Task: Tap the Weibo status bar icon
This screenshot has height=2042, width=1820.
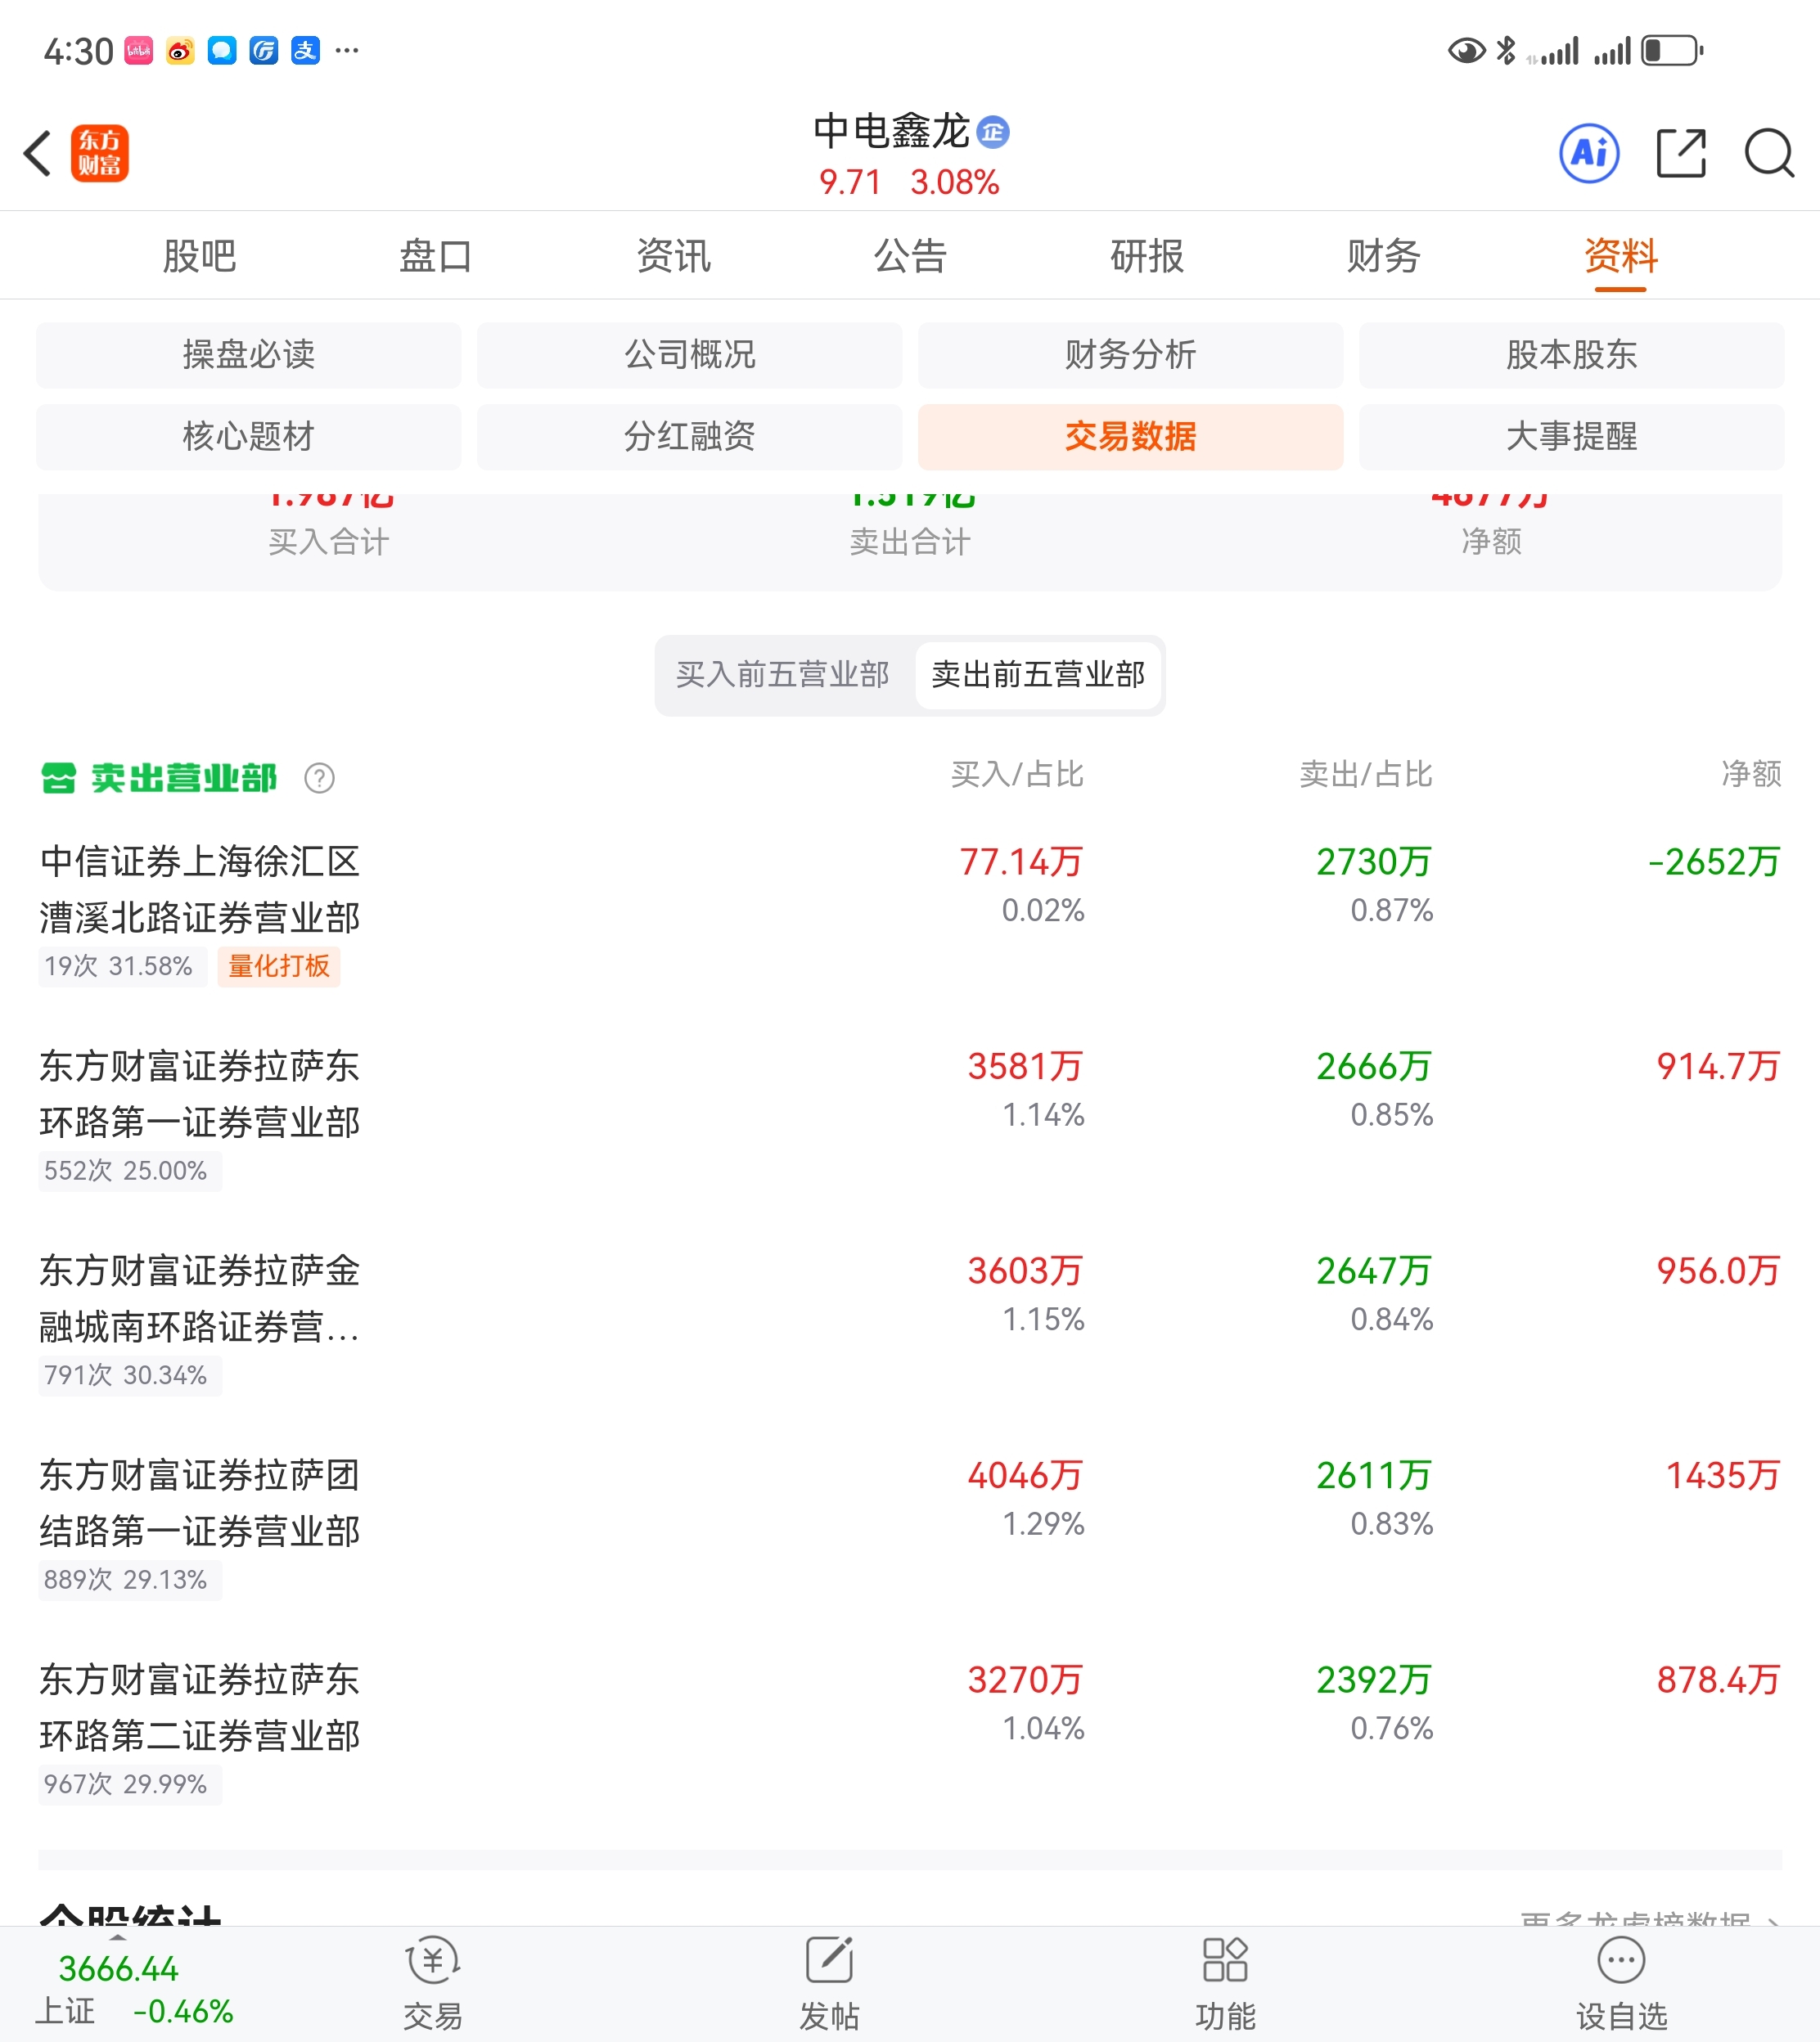Action: (180, 51)
